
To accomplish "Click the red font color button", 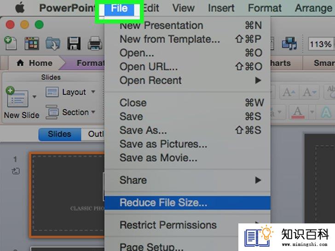I will pos(298,112).
